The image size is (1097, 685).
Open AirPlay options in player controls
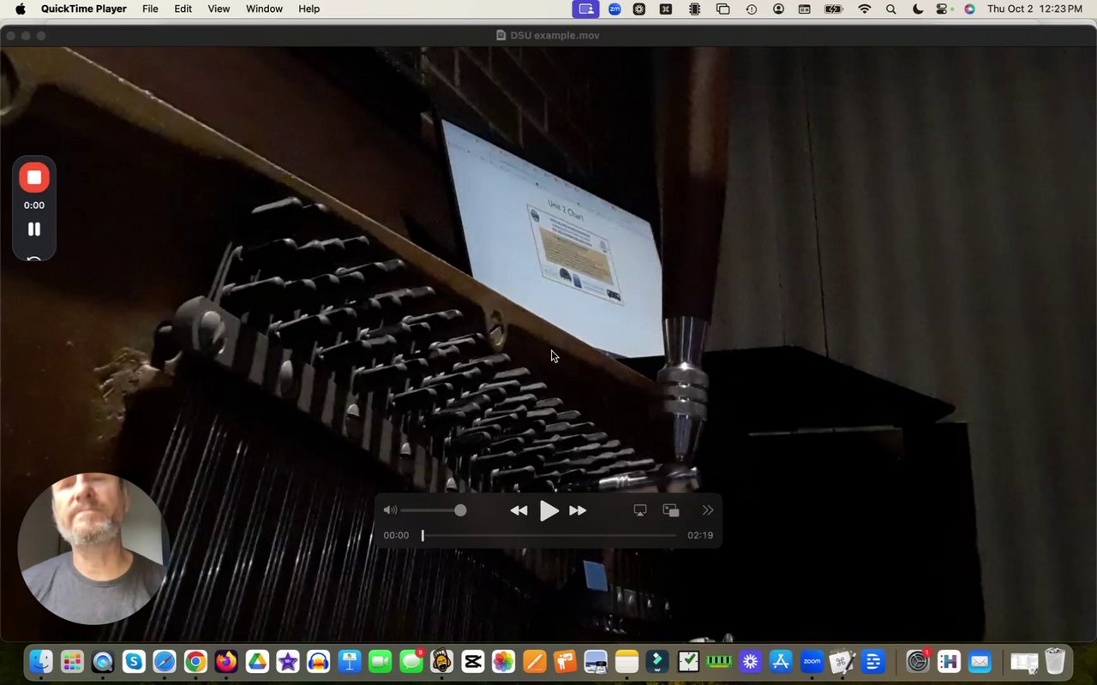[639, 510]
